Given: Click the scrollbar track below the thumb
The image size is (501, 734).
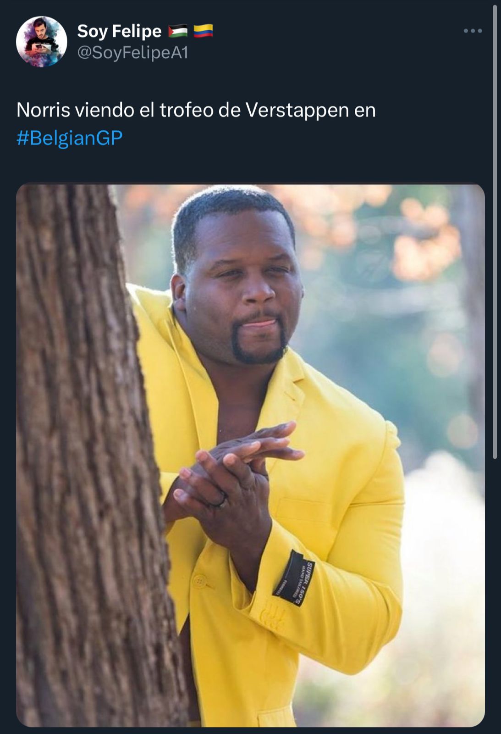Looking at the screenshot, I should (x=495, y=596).
